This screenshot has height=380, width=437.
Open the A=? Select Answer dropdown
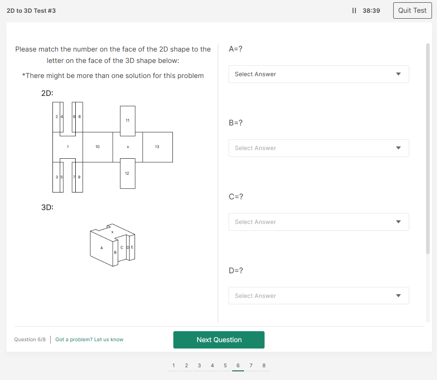click(318, 74)
